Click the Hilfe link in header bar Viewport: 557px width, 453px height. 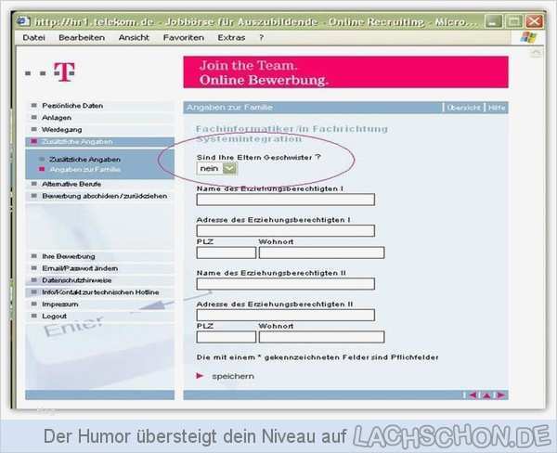click(497, 108)
